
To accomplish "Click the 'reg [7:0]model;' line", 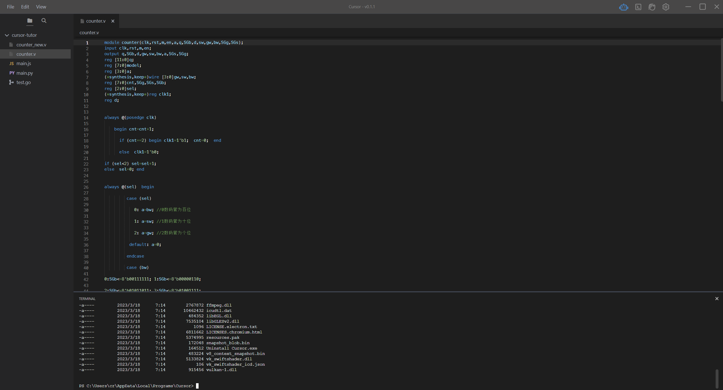I will 123,65.
